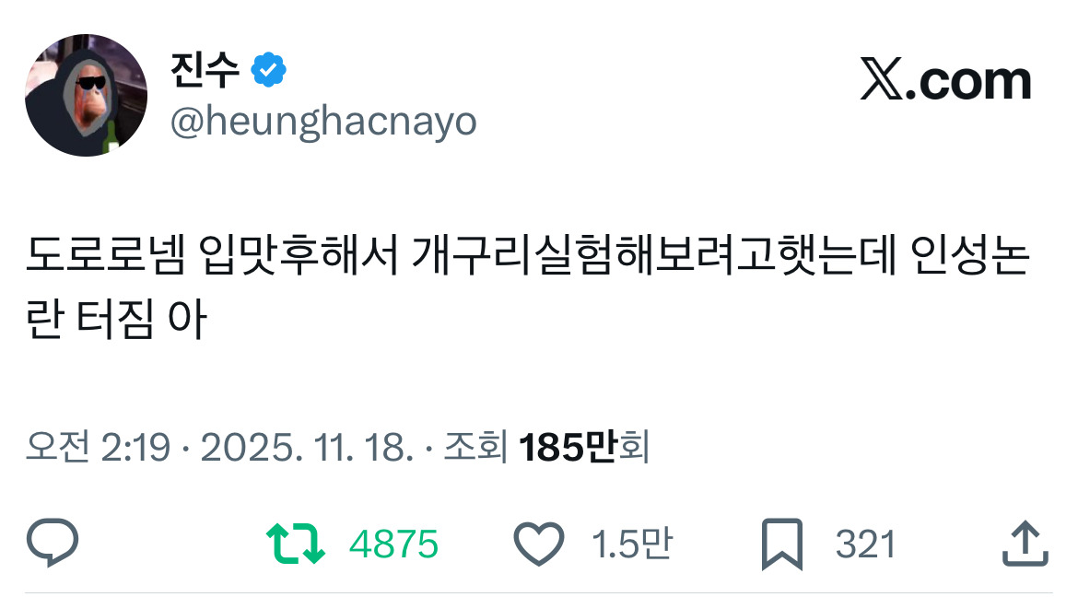Image resolution: width=1078 pixels, height=597 pixels.
Task: Click the 오전 2:19 timestamp
Action: pos(99,447)
